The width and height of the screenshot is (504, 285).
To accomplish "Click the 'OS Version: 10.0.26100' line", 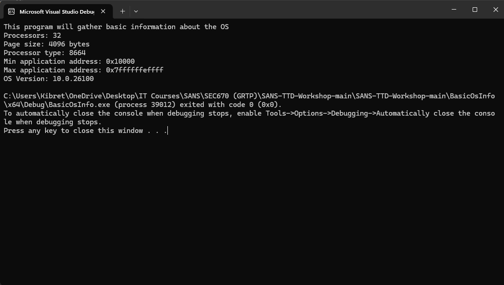I will (x=49, y=79).
